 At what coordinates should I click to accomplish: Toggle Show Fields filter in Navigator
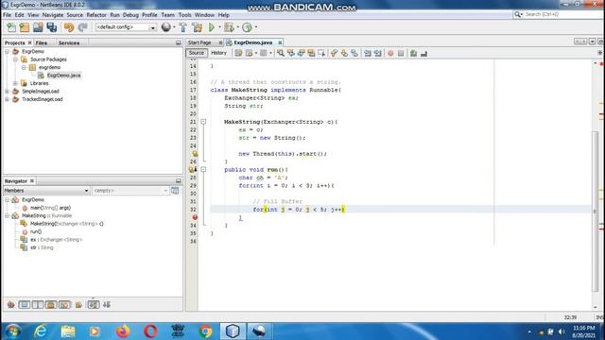pos(24,304)
